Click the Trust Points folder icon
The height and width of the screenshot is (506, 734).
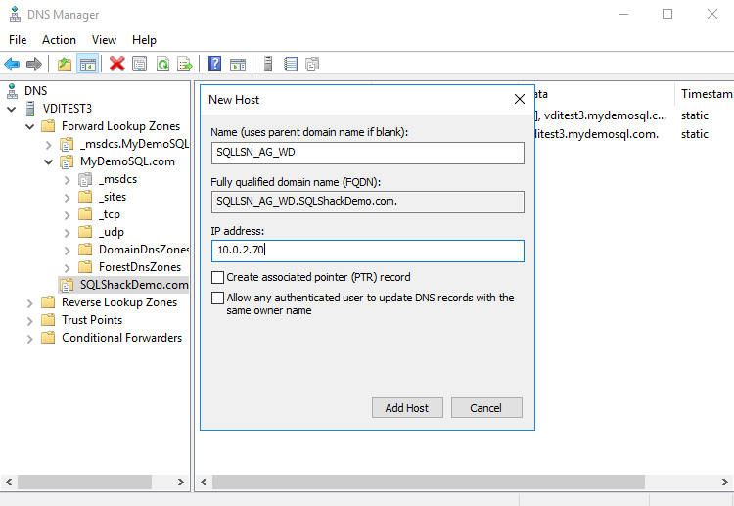coord(48,320)
